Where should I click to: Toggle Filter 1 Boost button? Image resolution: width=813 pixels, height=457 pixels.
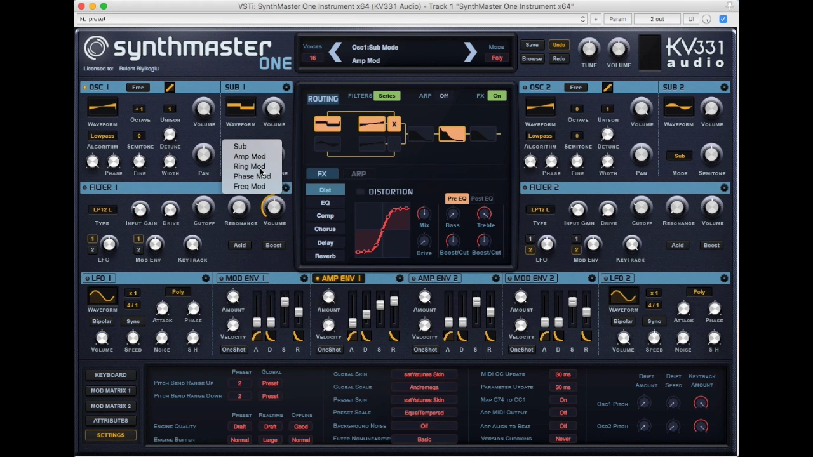click(x=274, y=245)
